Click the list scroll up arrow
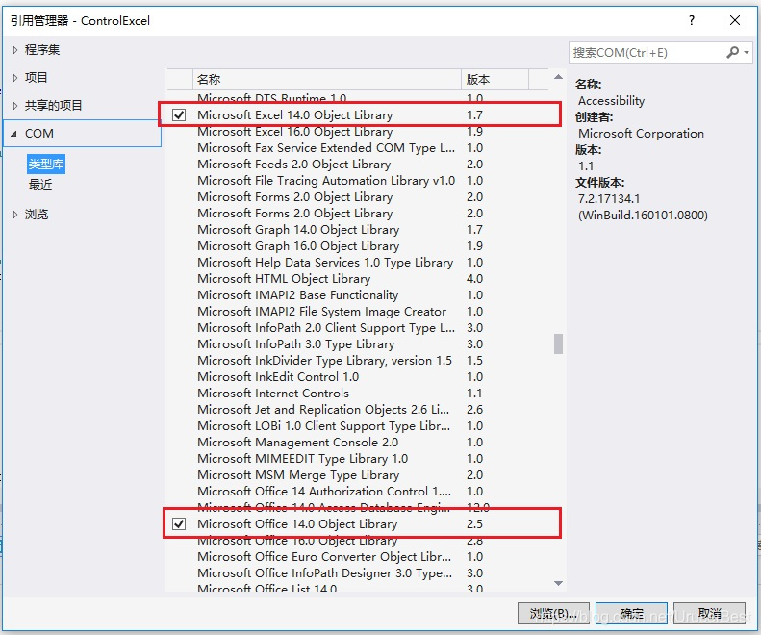This screenshot has width=761, height=635. tap(559, 77)
